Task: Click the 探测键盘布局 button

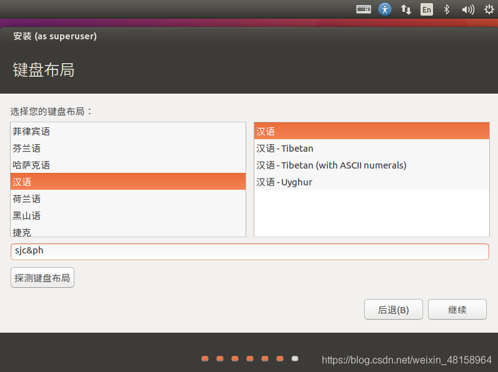Action: click(x=42, y=278)
